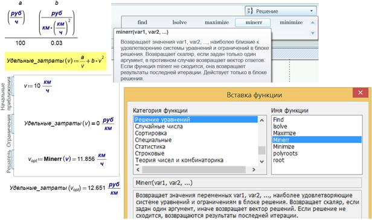Image resolution: width=372 pixels, height=220 pixels.
Task: Expand gallery with the up arrow
Action: coord(313,22)
